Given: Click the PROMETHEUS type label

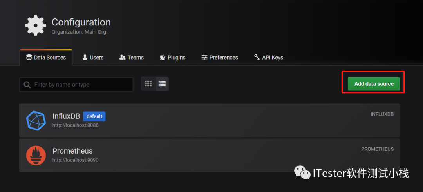Looking at the screenshot, I should (x=378, y=149).
